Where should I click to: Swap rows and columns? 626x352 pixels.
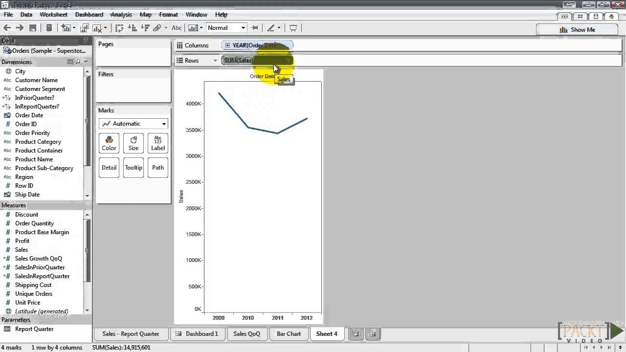tap(119, 28)
